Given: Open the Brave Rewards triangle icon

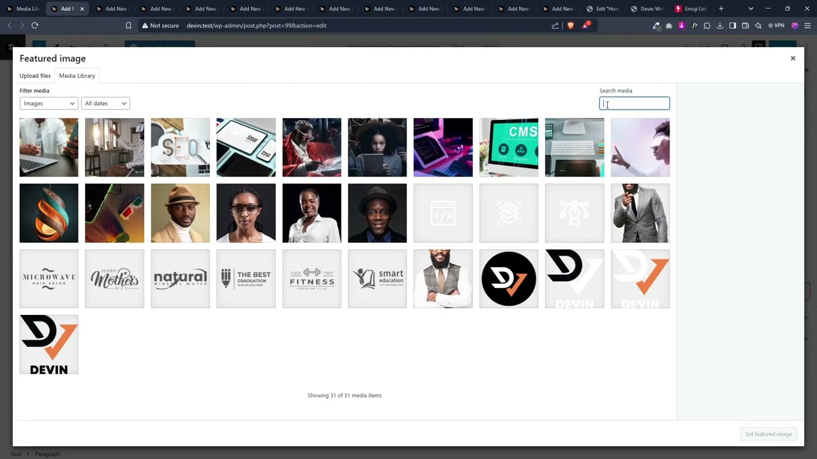Looking at the screenshot, I should click(585, 25).
